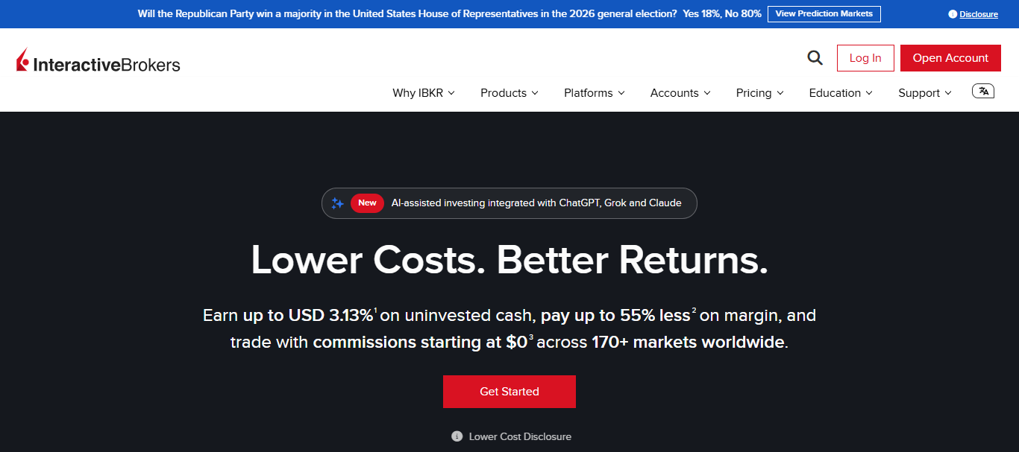The height and width of the screenshot is (452, 1019).
Task: Open the language translation selector icon
Action: point(983,91)
